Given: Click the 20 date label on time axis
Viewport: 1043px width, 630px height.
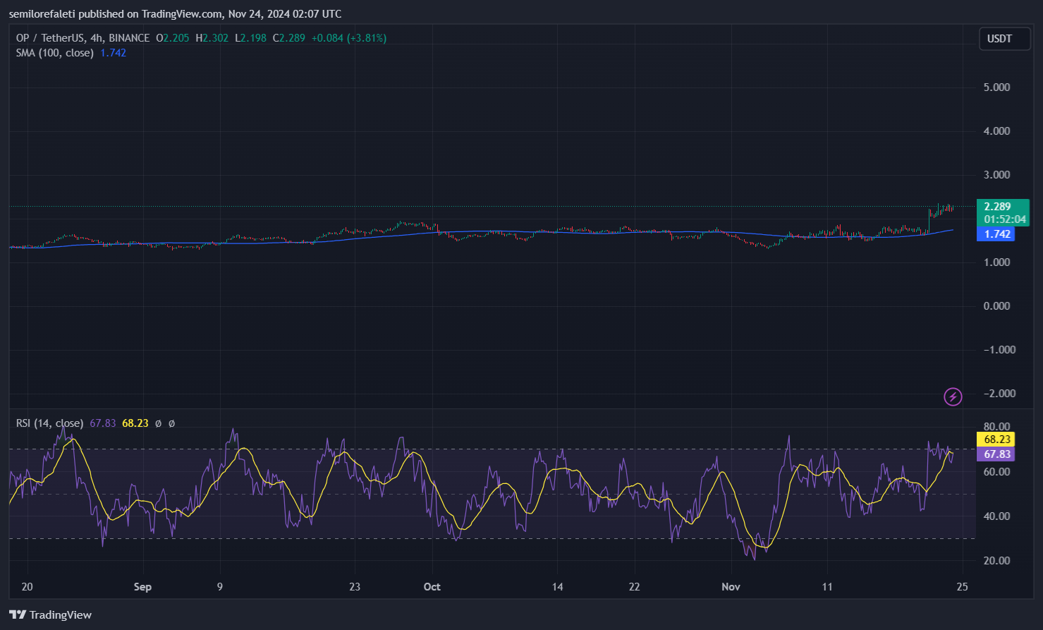Looking at the screenshot, I should tap(28, 587).
